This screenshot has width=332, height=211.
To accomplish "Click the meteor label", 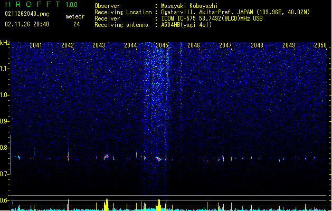I will tap(75, 16).
